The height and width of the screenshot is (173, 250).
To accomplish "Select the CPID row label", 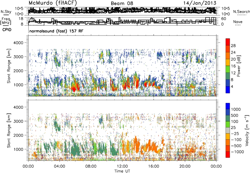I will [7, 30].
